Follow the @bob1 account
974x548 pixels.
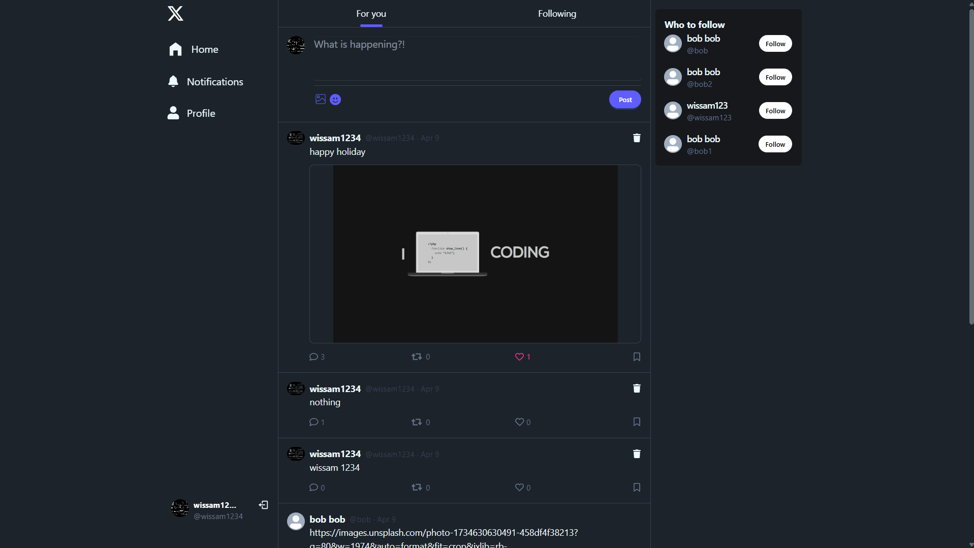775,144
